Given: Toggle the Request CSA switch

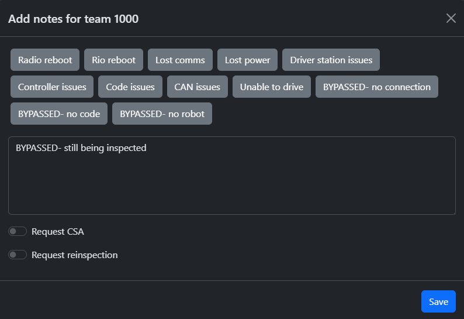Looking at the screenshot, I should tap(18, 231).
